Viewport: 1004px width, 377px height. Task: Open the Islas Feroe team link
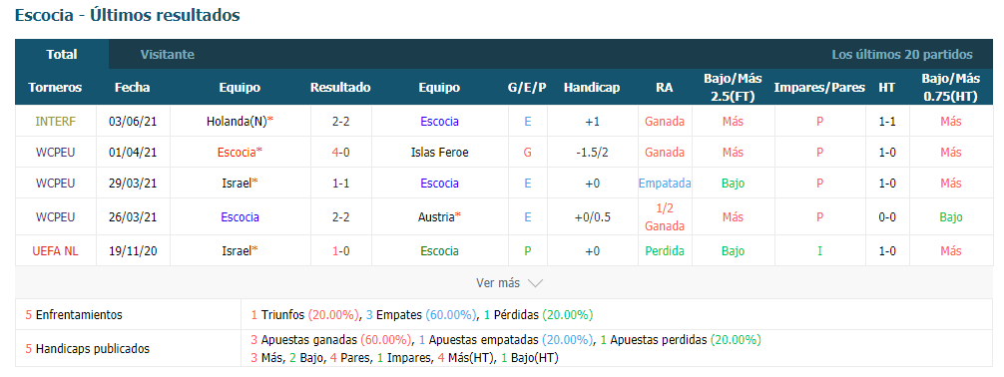point(439,153)
